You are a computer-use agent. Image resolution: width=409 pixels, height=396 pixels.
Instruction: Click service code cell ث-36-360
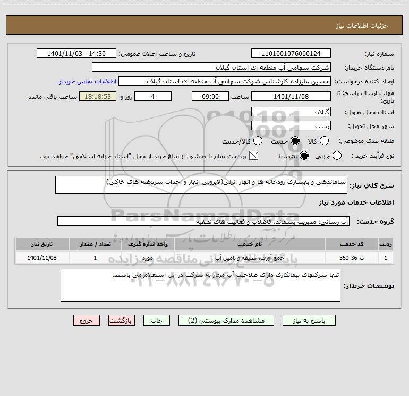point(352,258)
